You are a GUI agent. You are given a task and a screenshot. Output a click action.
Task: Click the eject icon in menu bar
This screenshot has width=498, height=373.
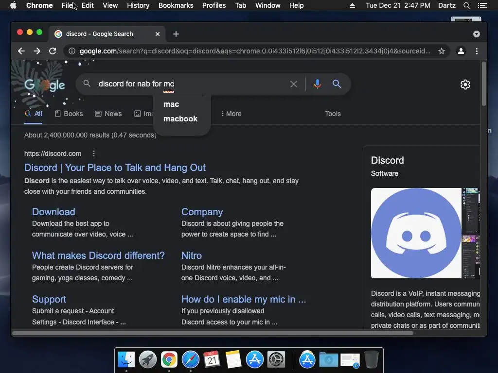(x=352, y=5)
